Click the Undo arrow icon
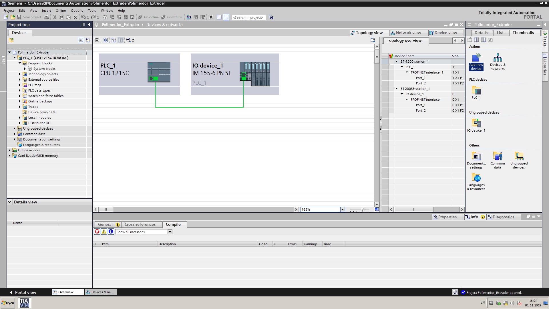Image resolution: width=549 pixels, height=309 pixels. coord(83,17)
